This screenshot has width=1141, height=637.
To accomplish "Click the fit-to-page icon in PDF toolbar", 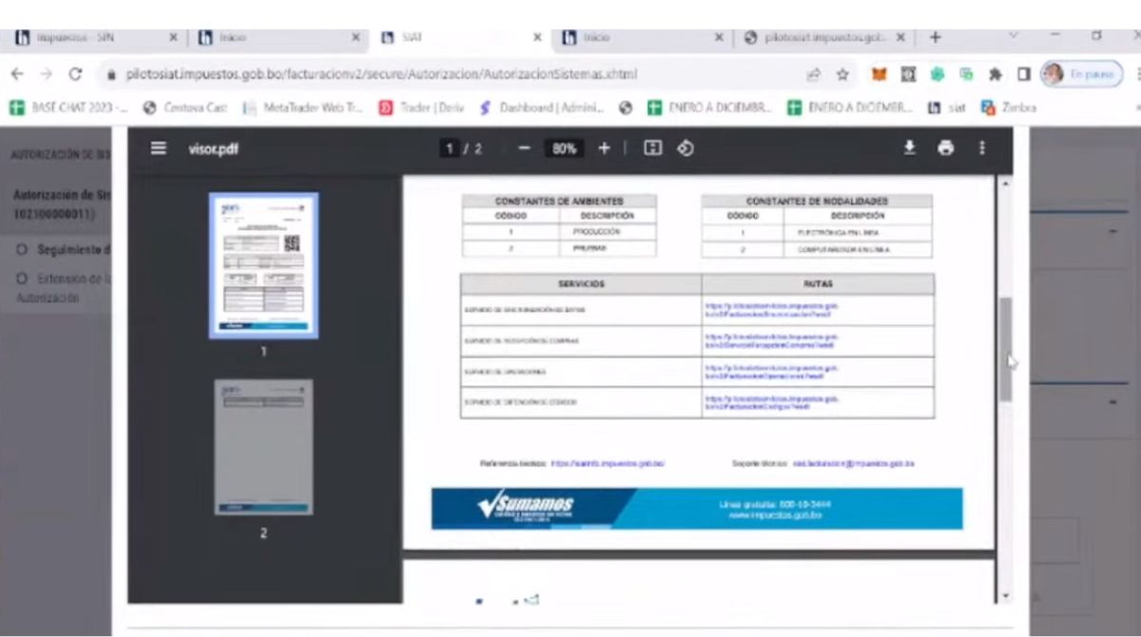I will point(652,148).
